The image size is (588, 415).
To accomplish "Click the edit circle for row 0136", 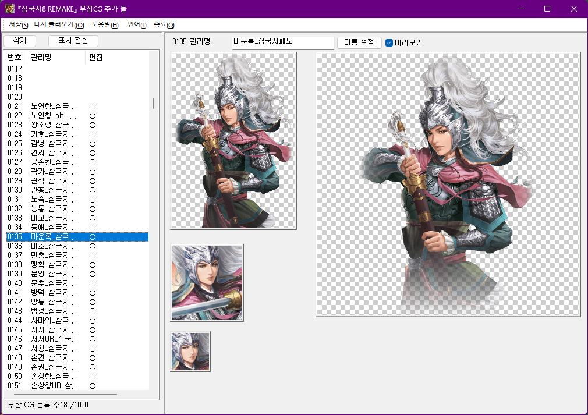I will (93, 246).
